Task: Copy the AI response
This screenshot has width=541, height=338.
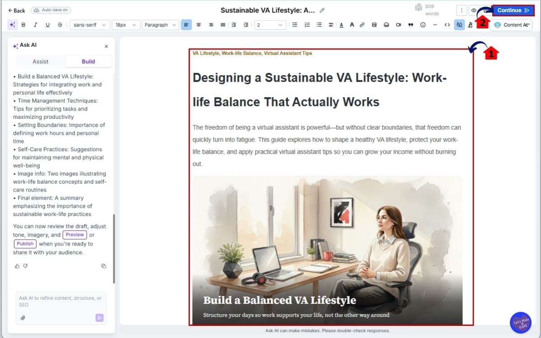Action: point(104,266)
